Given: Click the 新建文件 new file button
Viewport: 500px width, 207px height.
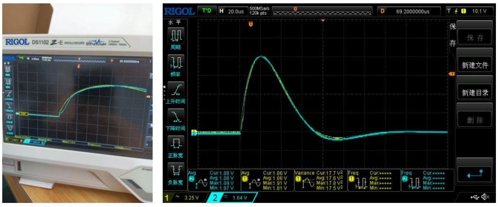Looking at the screenshot, I should pyautogui.click(x=475, y=65).
